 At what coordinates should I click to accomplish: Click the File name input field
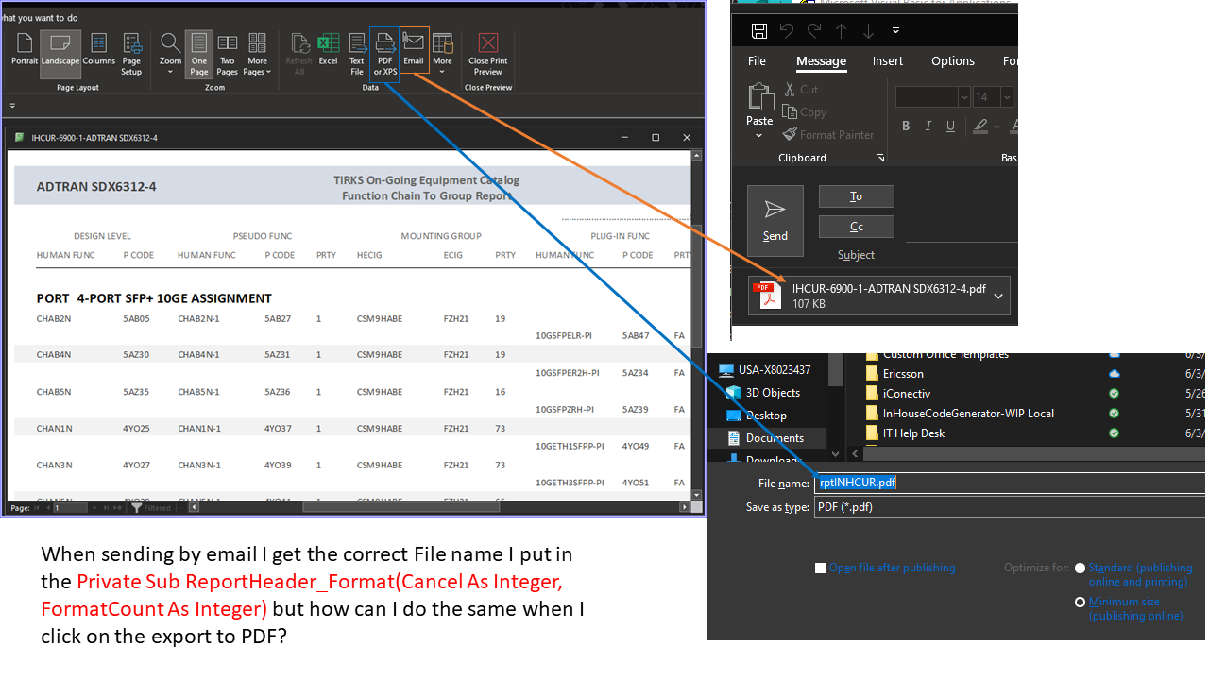tap(1001, 483)
